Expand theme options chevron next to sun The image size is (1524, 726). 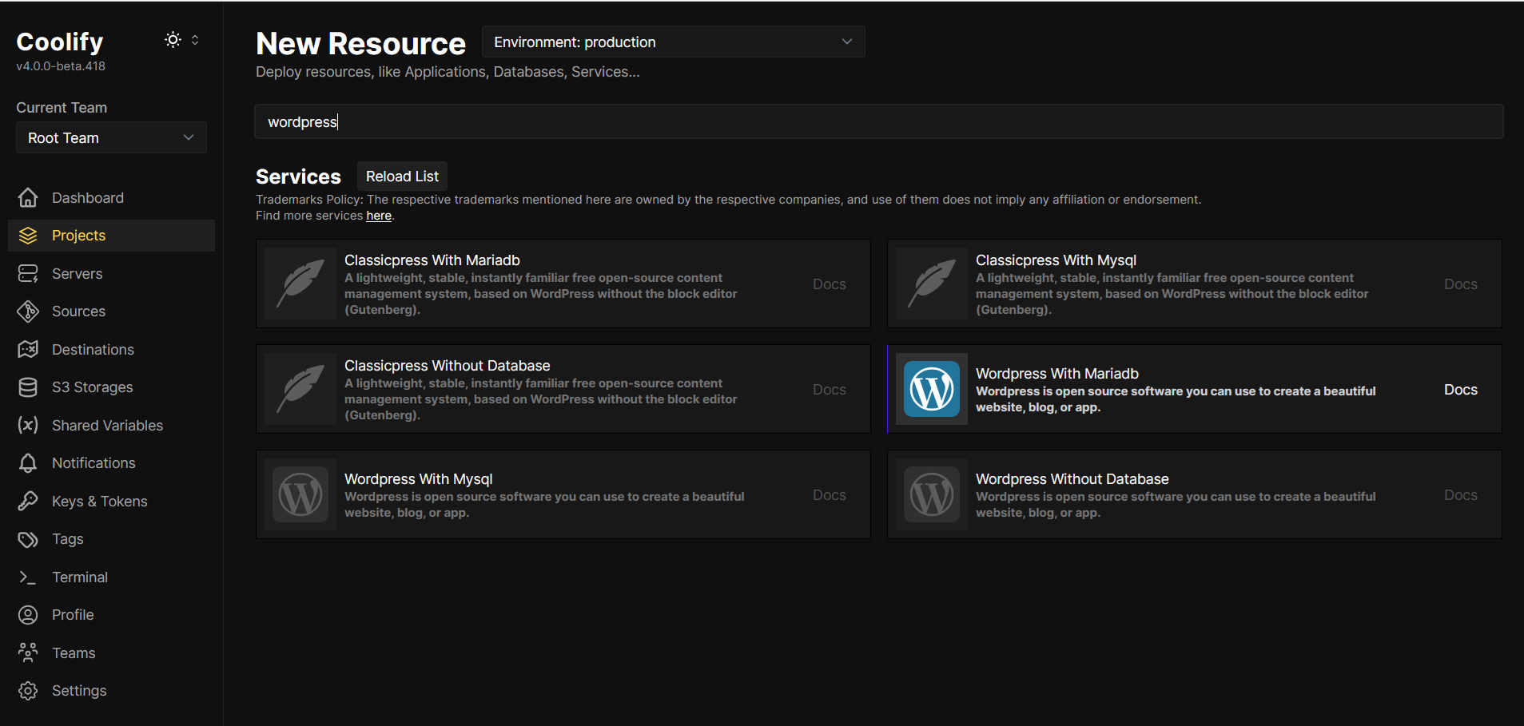195,40
